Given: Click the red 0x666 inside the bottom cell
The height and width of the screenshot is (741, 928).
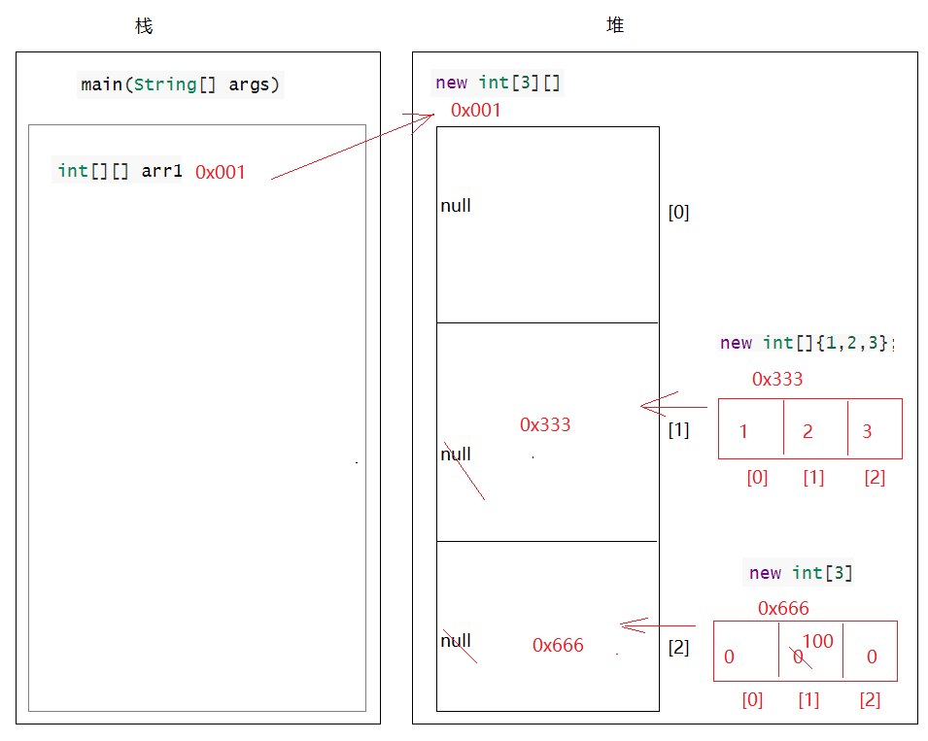Looking at the screenshot, I should (558, 646).
